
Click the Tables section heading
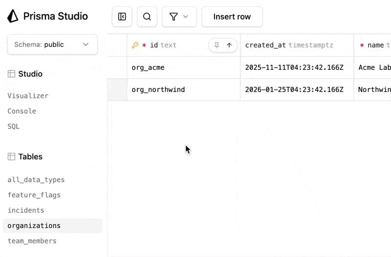(x=30, y=156)
